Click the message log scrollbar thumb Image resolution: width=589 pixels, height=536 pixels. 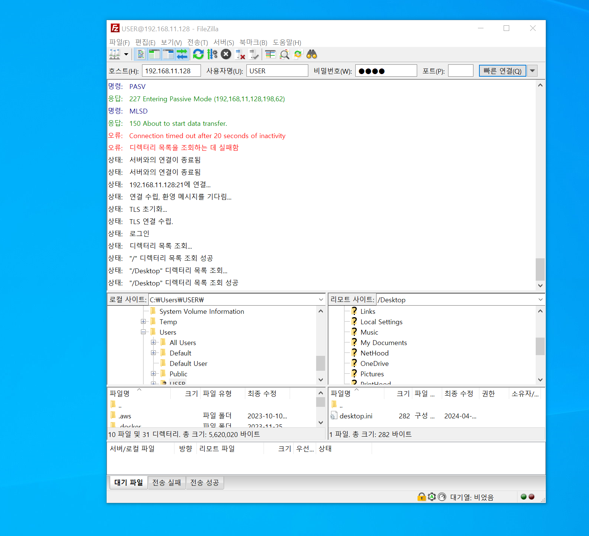tap(540, 269)
